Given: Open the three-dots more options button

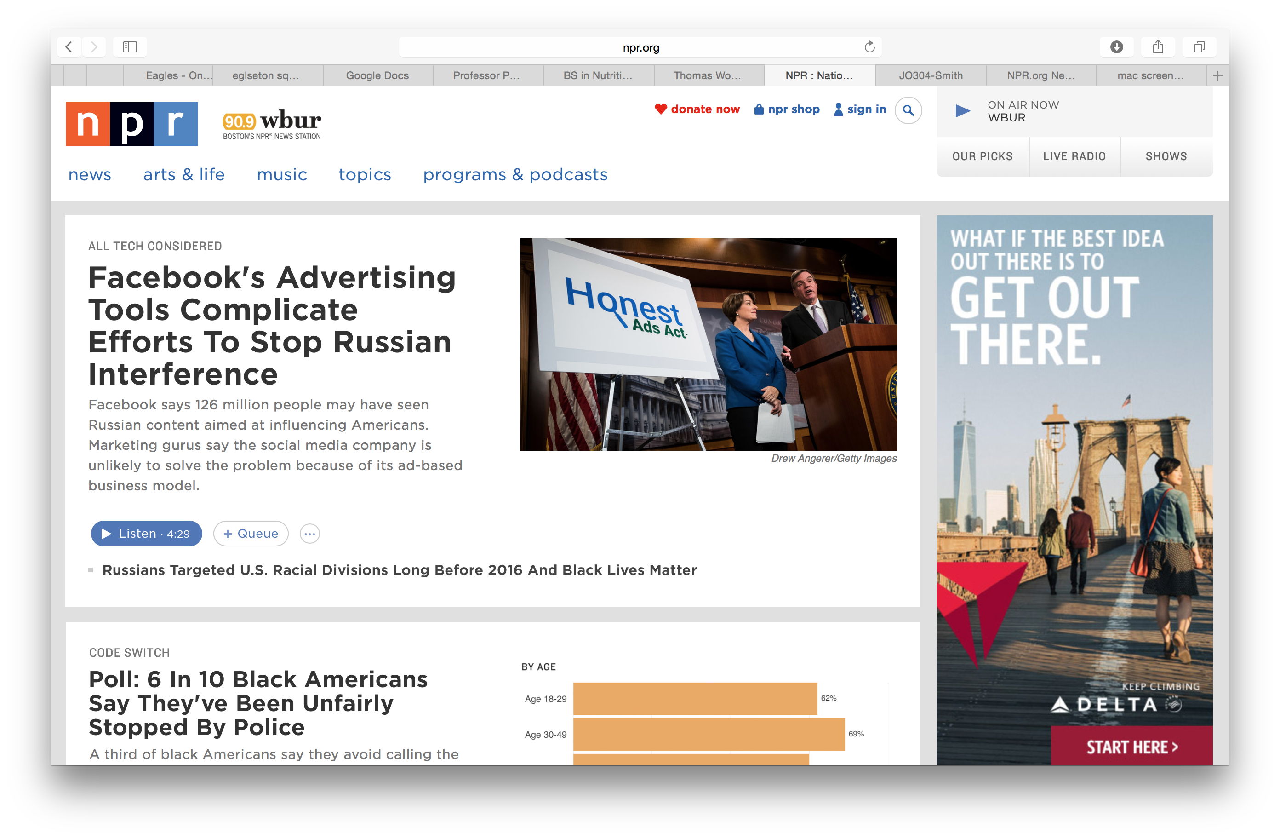Looking at the screenshot, I should tap(310, 534).
